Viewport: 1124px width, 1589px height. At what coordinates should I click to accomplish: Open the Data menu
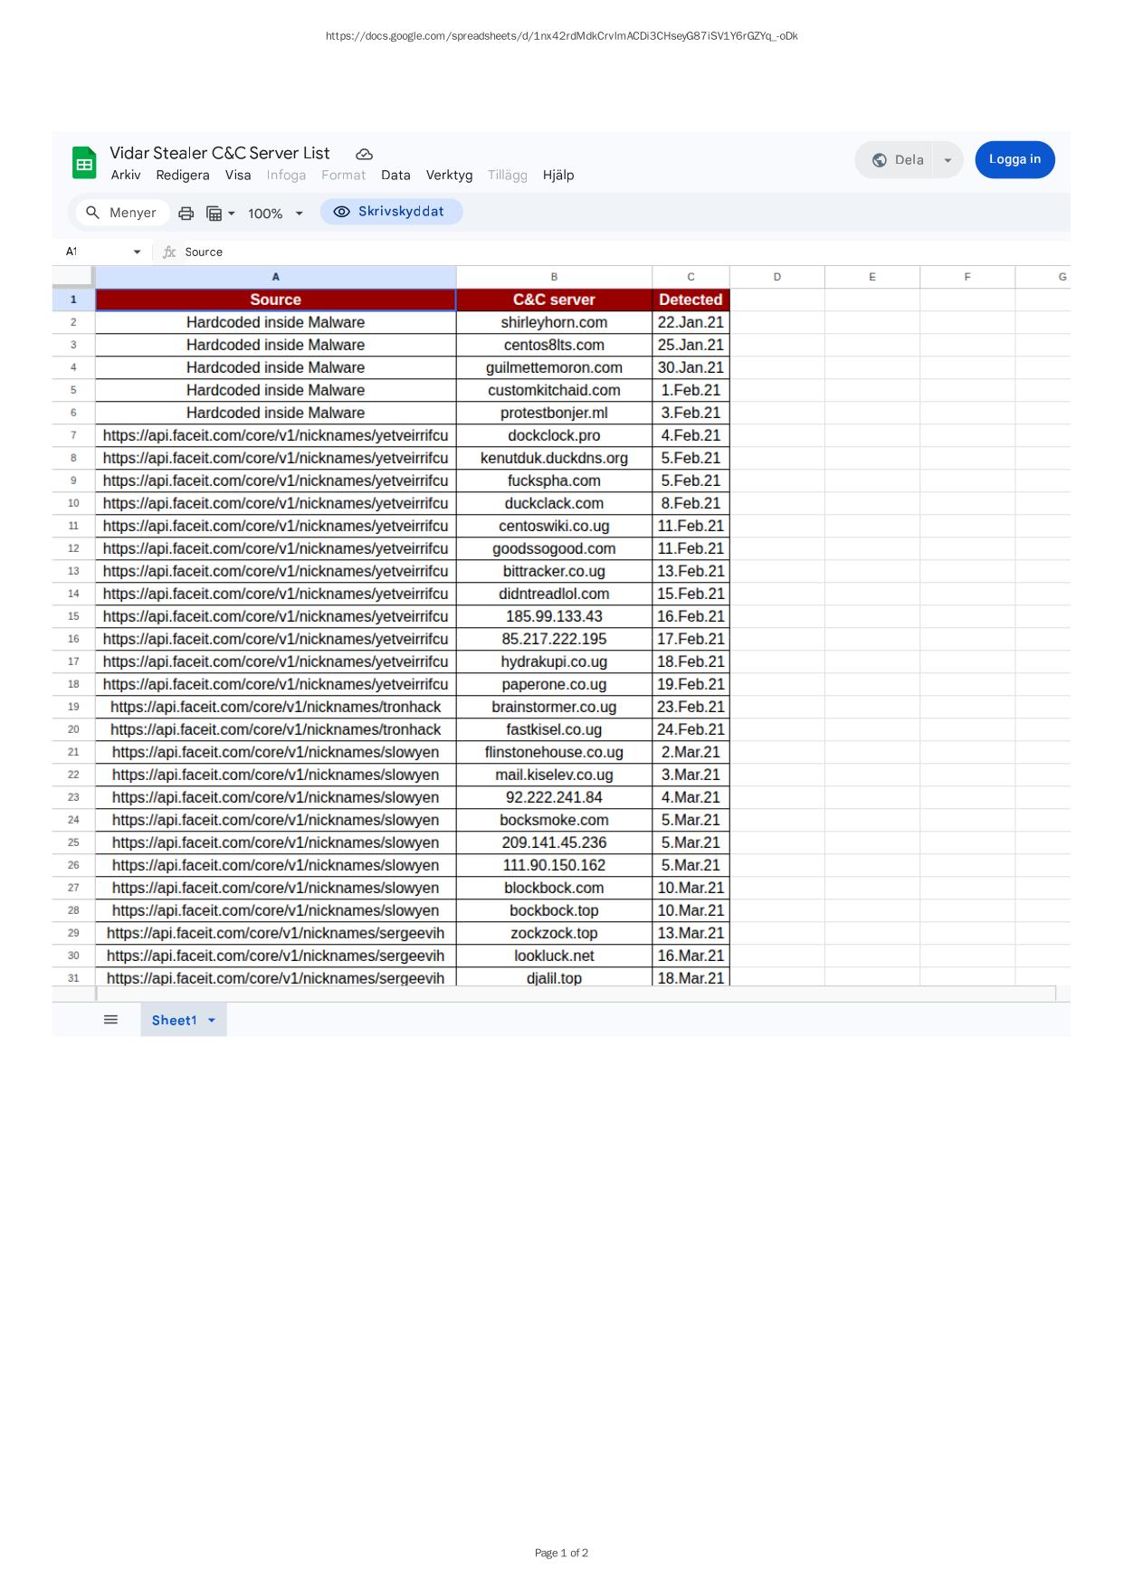pyautogui.click(x=395, y=176)
